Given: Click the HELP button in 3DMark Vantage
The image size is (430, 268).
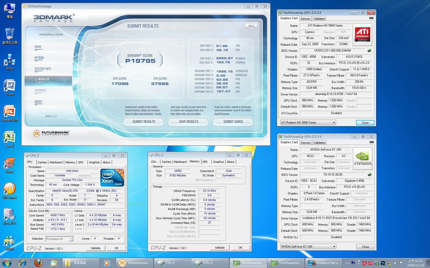Looking at the screenshot, I should [x=251, y=26].
